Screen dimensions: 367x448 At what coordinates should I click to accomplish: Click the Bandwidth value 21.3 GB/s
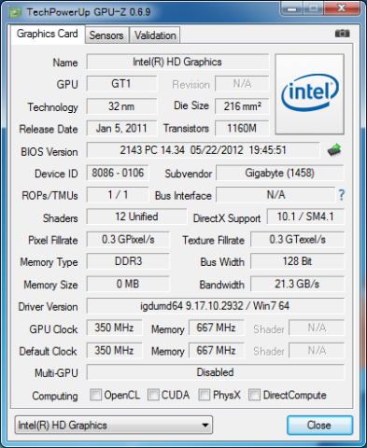coord(298,284)
